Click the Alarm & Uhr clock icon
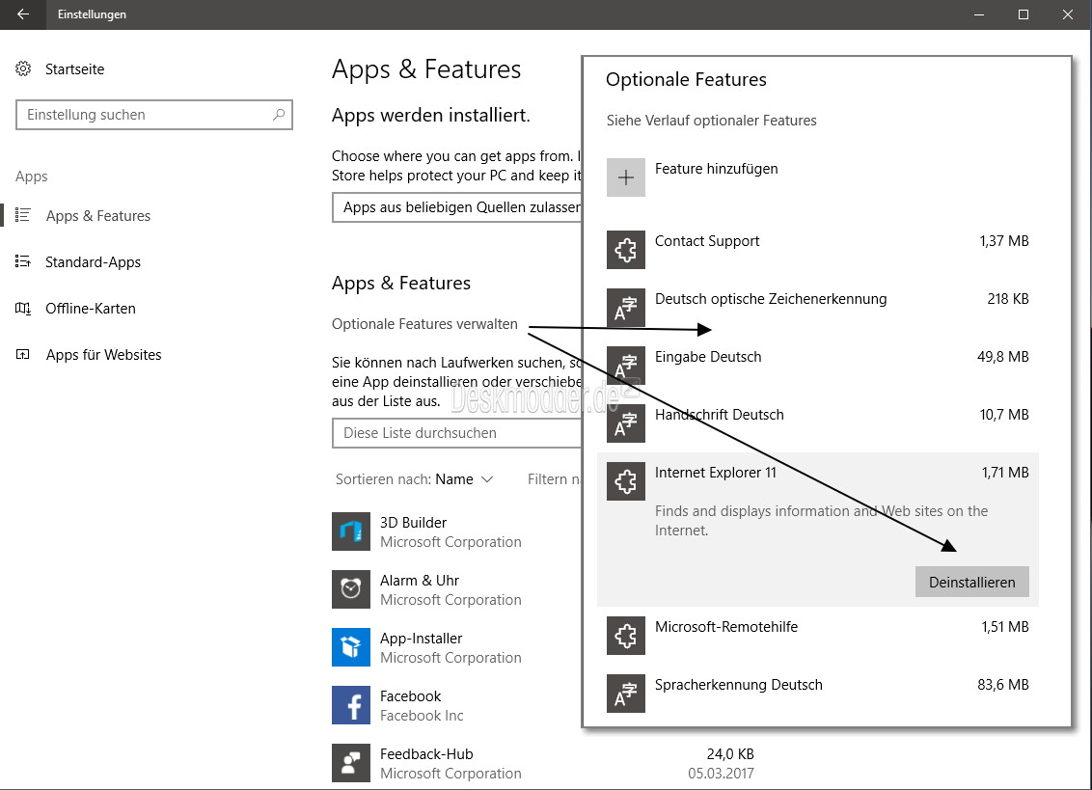The image size is (1092, 790). (351, 588)
